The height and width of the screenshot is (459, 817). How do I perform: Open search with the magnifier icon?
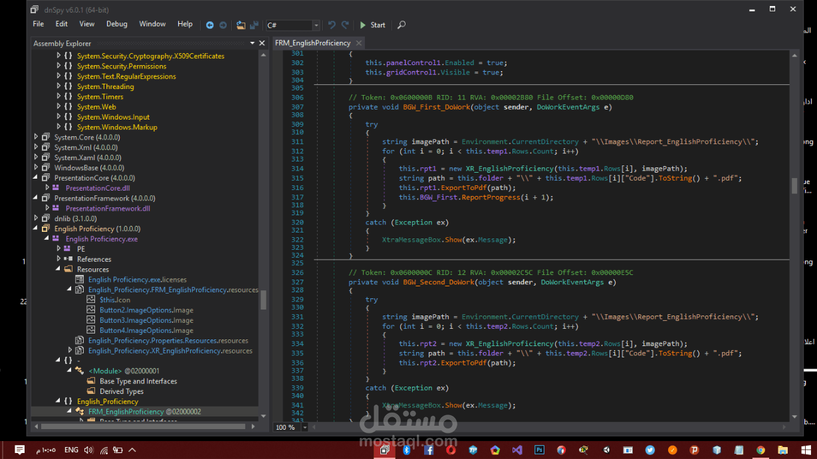pyautogui.click(x=402, y=25)
